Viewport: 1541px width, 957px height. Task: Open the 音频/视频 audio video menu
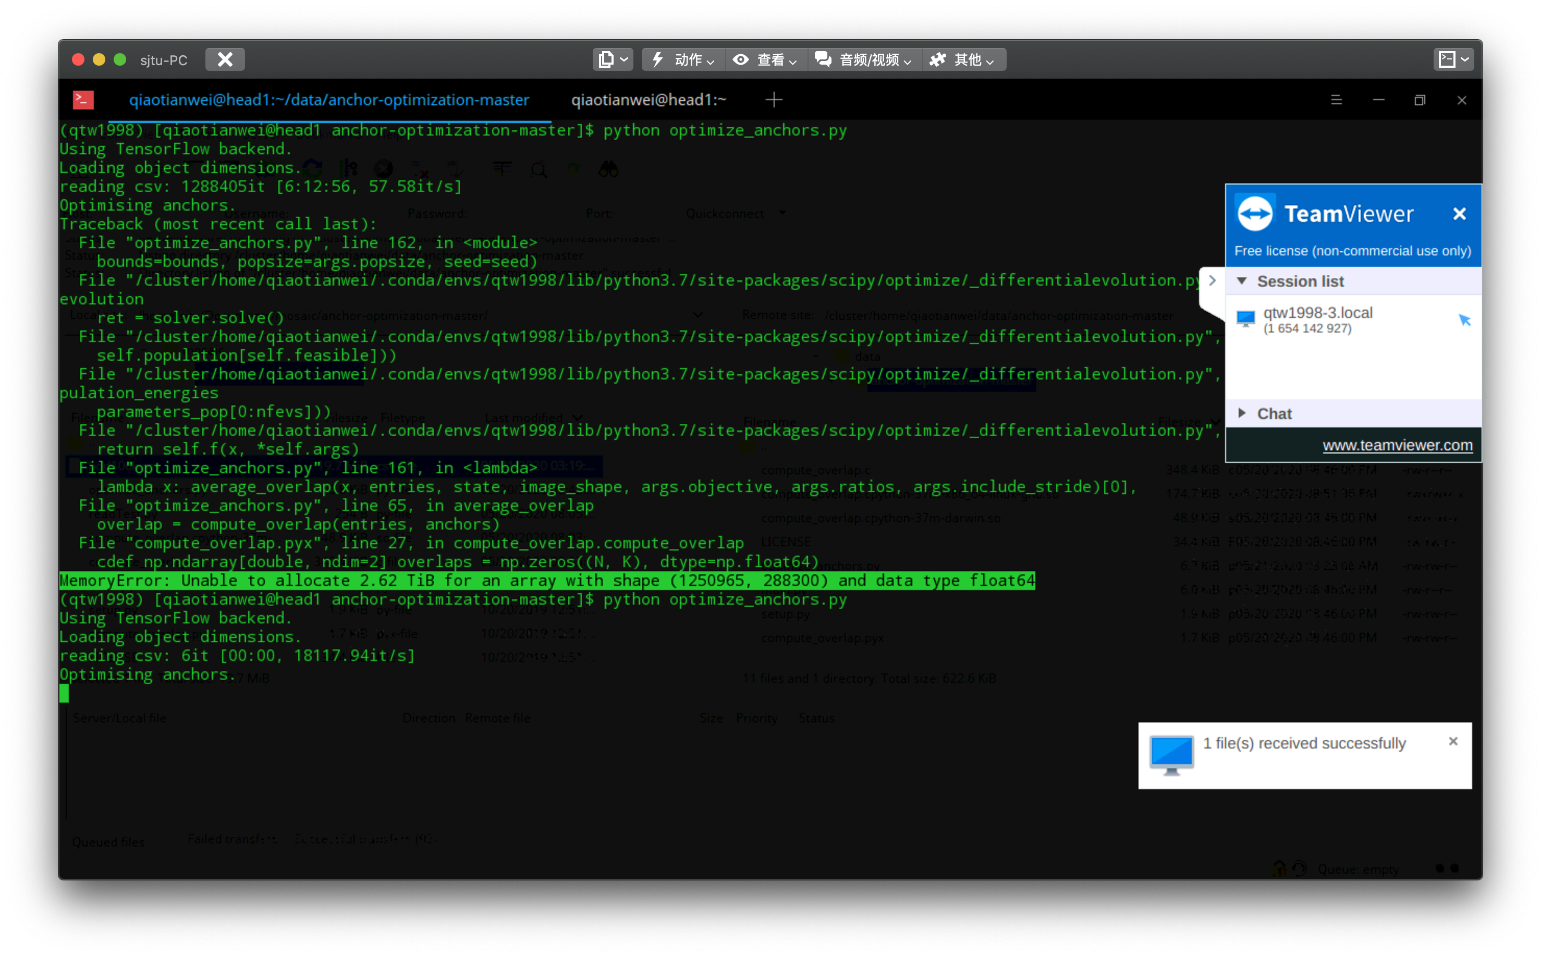(x=864, y=59)
